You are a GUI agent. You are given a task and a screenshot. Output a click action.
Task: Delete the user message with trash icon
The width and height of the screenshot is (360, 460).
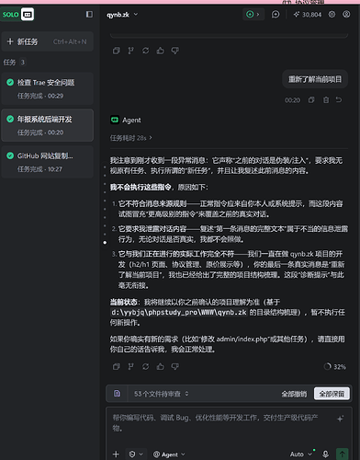tap(326, 100)
